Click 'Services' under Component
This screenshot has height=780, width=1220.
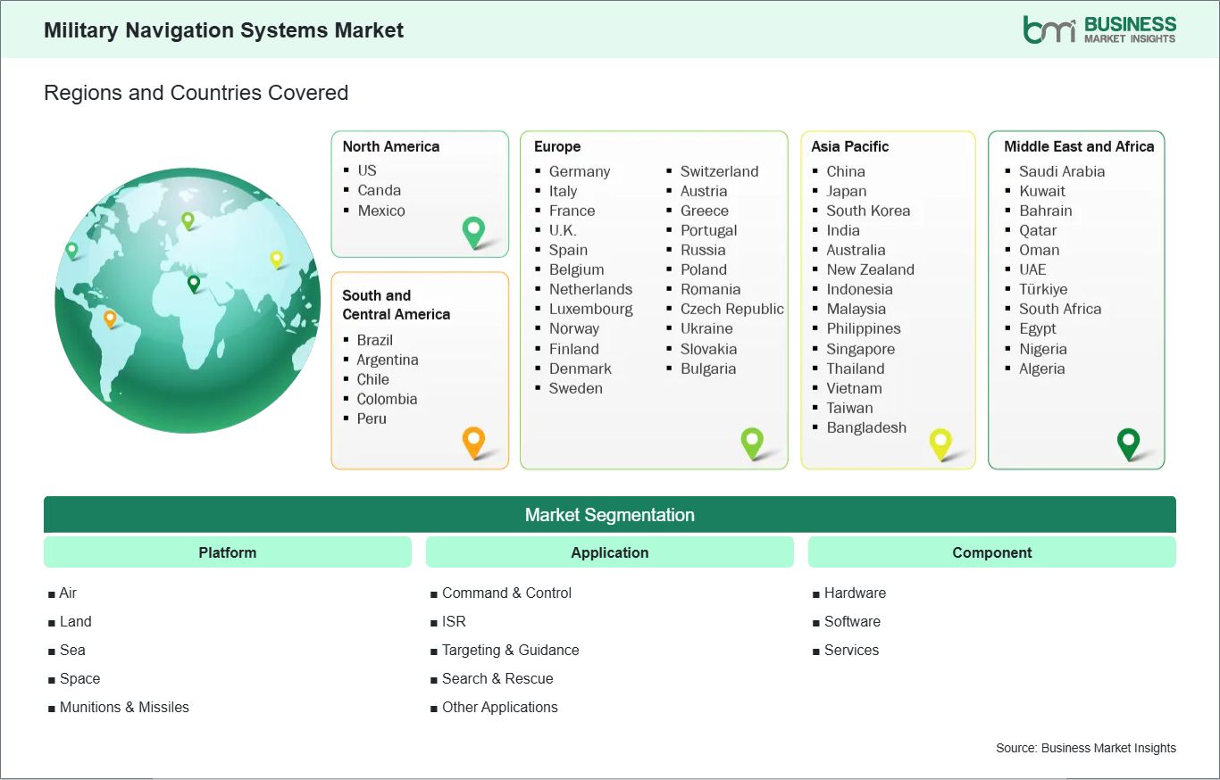tap(851, 650)
